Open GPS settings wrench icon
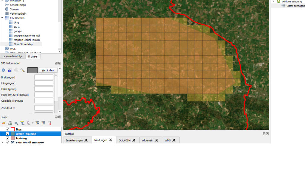Viewport: 305px width, 184px height. click(22, 70)
